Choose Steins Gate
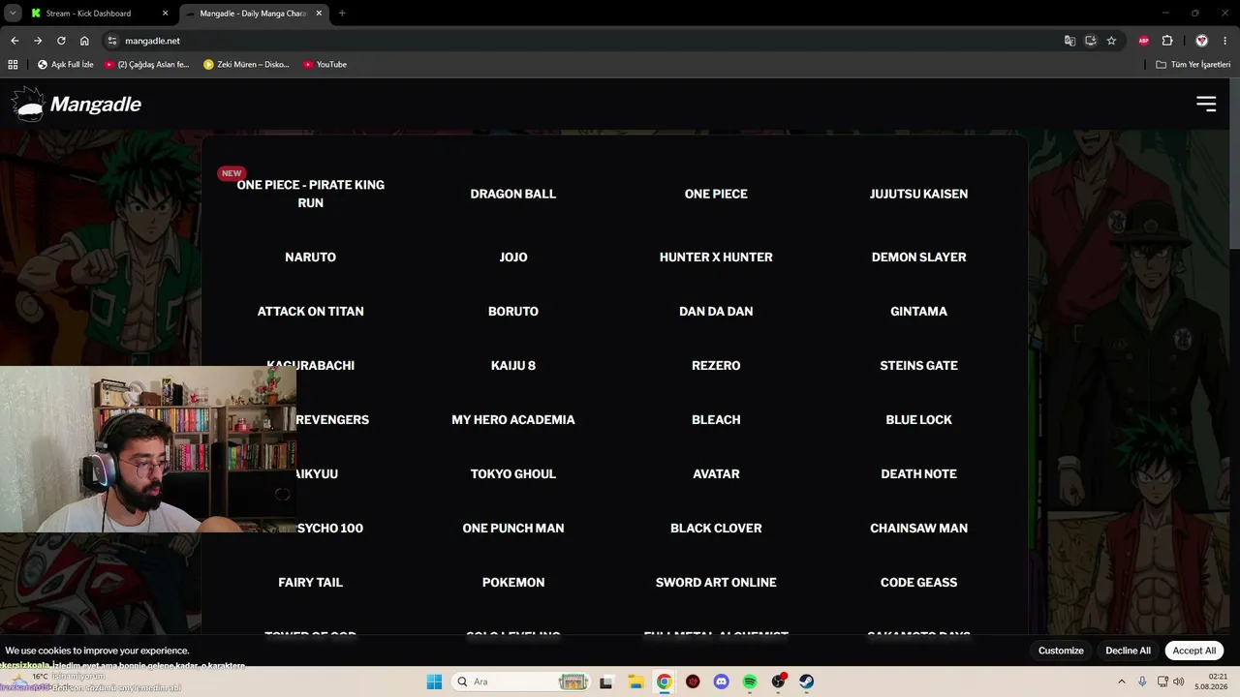This screenshot has width=1240, height=697. pos(918,366)
